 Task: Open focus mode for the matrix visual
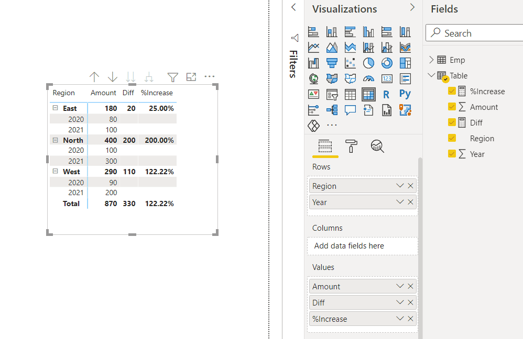point(191,77)
